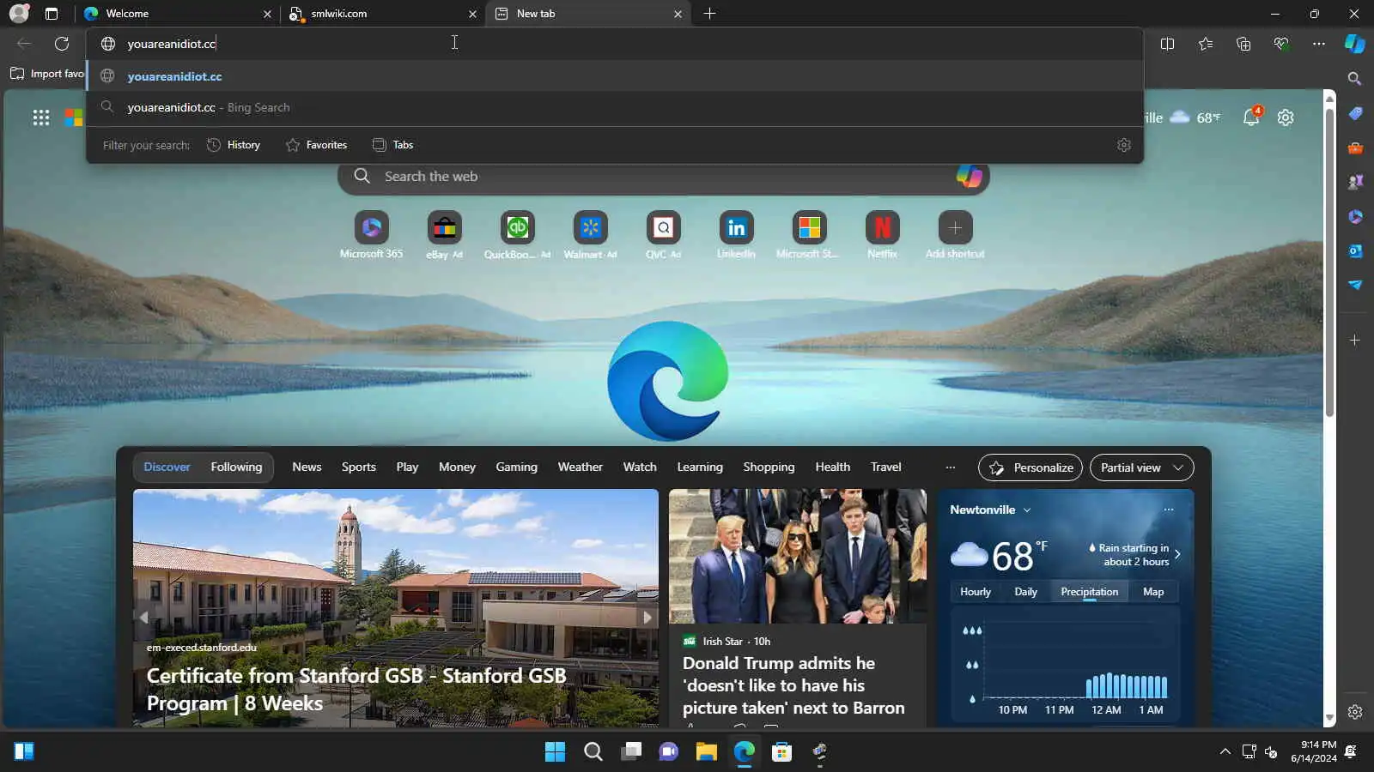Open the Windows Start menu
Screen dimensions: 1374x772
(555, 752)
